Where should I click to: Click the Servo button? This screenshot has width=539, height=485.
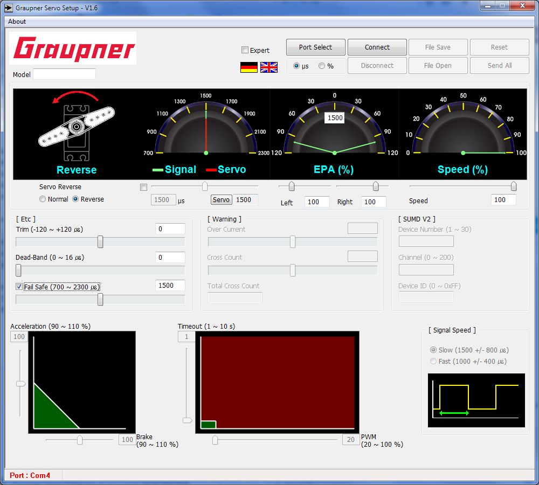pyautogui.click(x=221, y=200)
